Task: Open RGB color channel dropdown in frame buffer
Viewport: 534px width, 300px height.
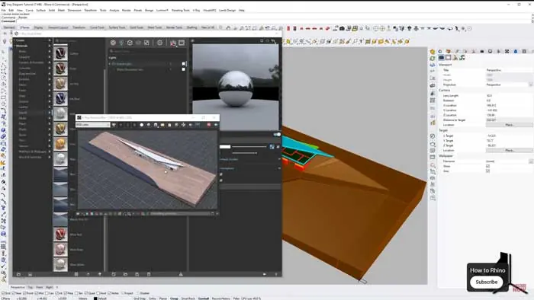Action: [x=92, y=125]
